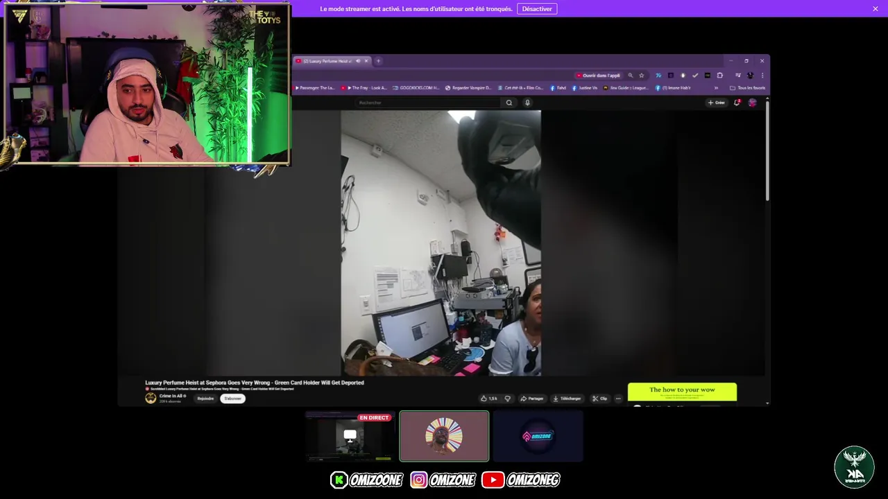This screenshot has height=499, width=888.
Task: Open the browser extensions puzzle icon
Action: [720, 76]
